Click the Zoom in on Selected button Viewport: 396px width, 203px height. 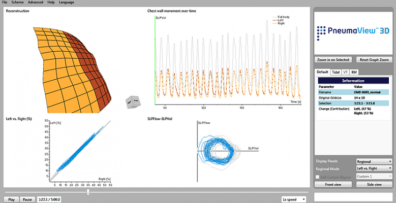point(333,59)
